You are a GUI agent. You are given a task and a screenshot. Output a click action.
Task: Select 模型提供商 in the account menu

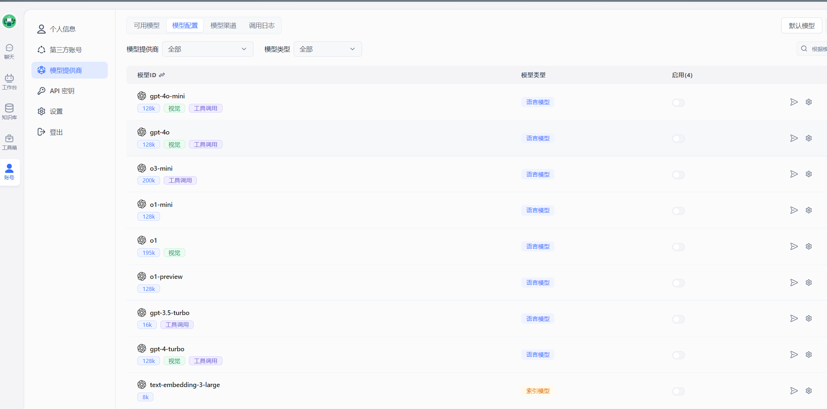(69, 70)
